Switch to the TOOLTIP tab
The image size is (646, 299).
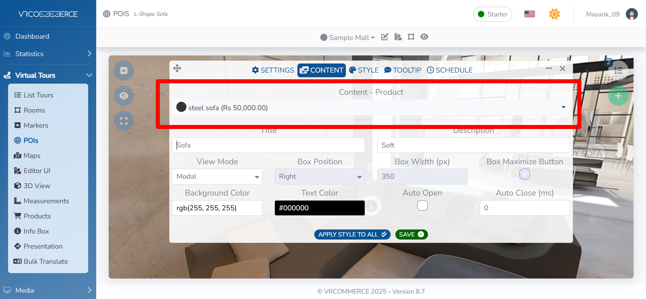coord(403,70)
